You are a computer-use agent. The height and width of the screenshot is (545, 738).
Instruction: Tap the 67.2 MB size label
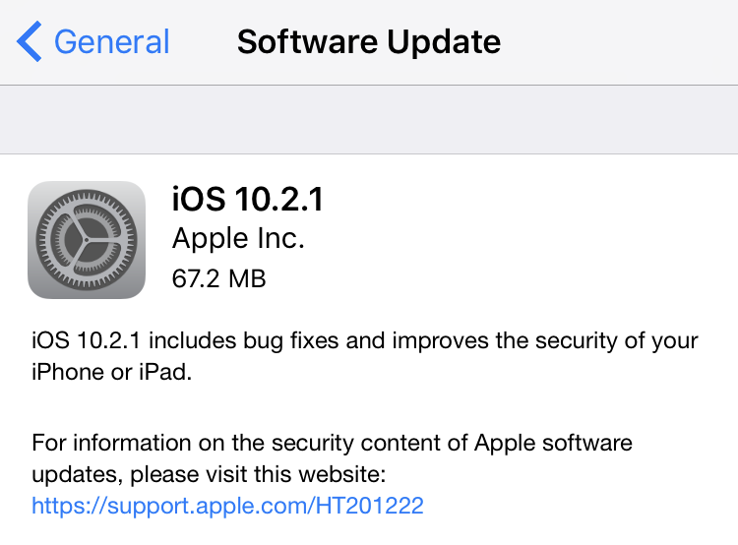tap(218, 278)
